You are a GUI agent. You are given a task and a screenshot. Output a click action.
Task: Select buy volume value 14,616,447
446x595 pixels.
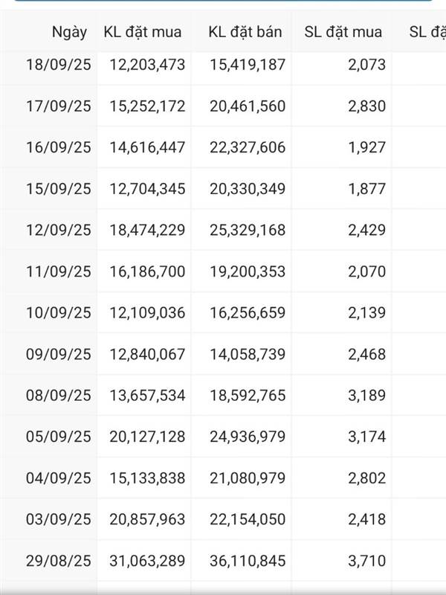(x=147, y=147)
